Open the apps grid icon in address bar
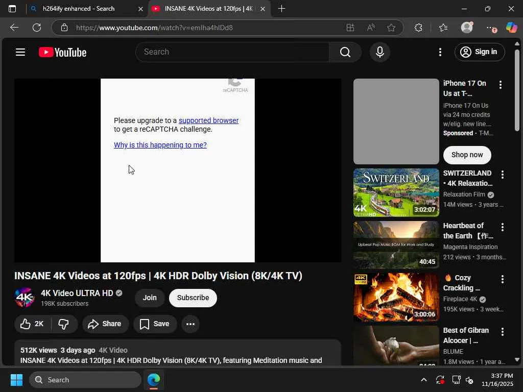The height and width of the screenshot is (392, 523). point(350,28)
